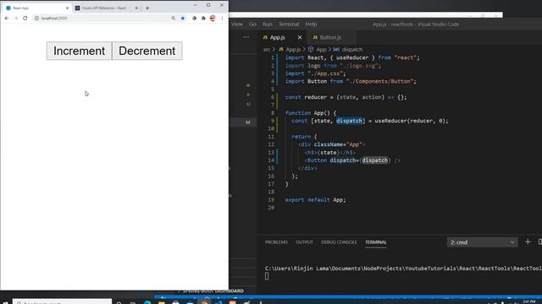Click the terminal command prompt input

[x=267, y=276]
